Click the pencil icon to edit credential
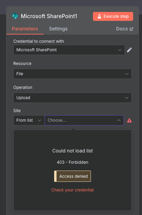 coord(129,50)
